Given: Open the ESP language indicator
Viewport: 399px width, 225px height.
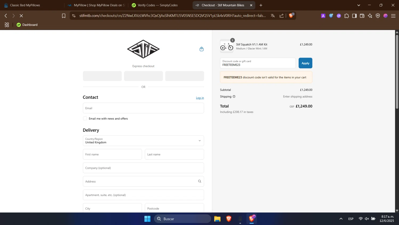Looking at the screenshot, I should click(351, 219).
